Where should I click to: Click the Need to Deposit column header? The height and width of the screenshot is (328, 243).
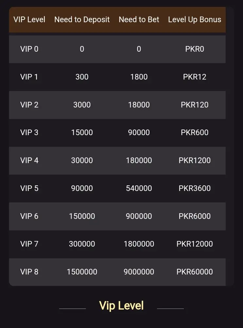coord(82,20)
